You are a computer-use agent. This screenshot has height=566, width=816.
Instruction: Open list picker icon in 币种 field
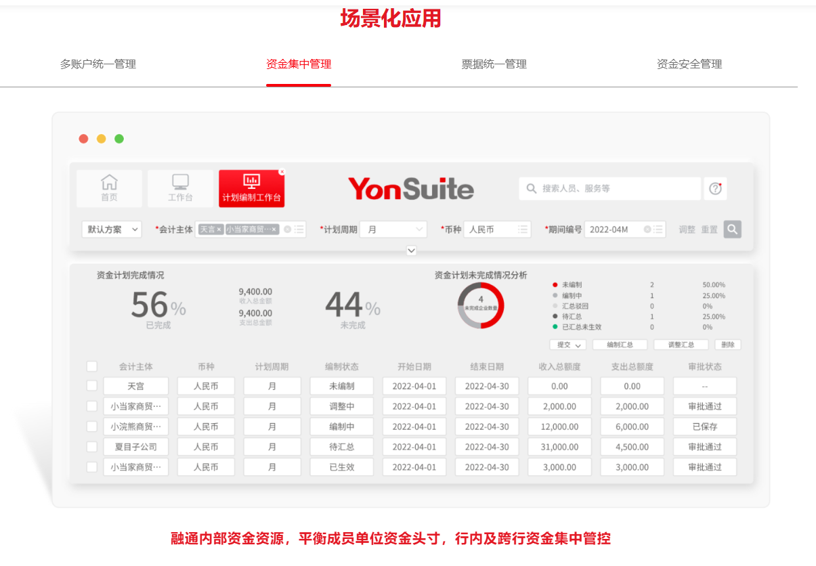pos(522,230)
